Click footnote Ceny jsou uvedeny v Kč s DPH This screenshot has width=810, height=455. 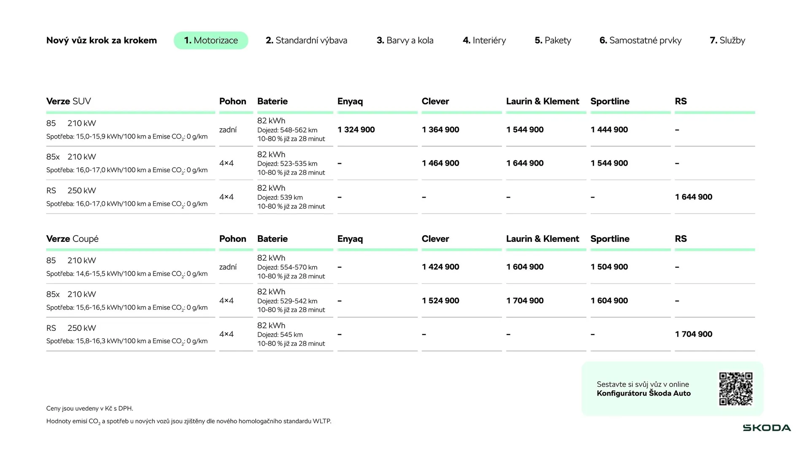[89, 408]
